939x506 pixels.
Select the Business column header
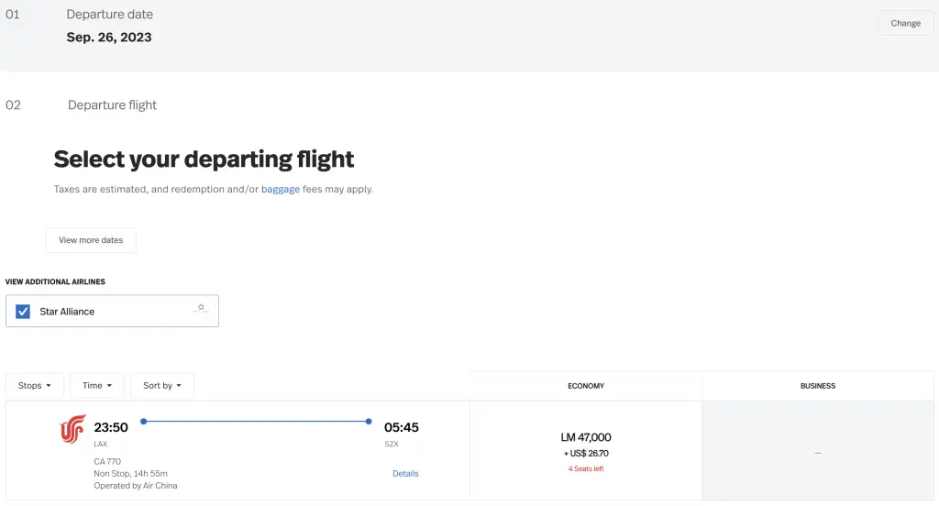(817, 386)
